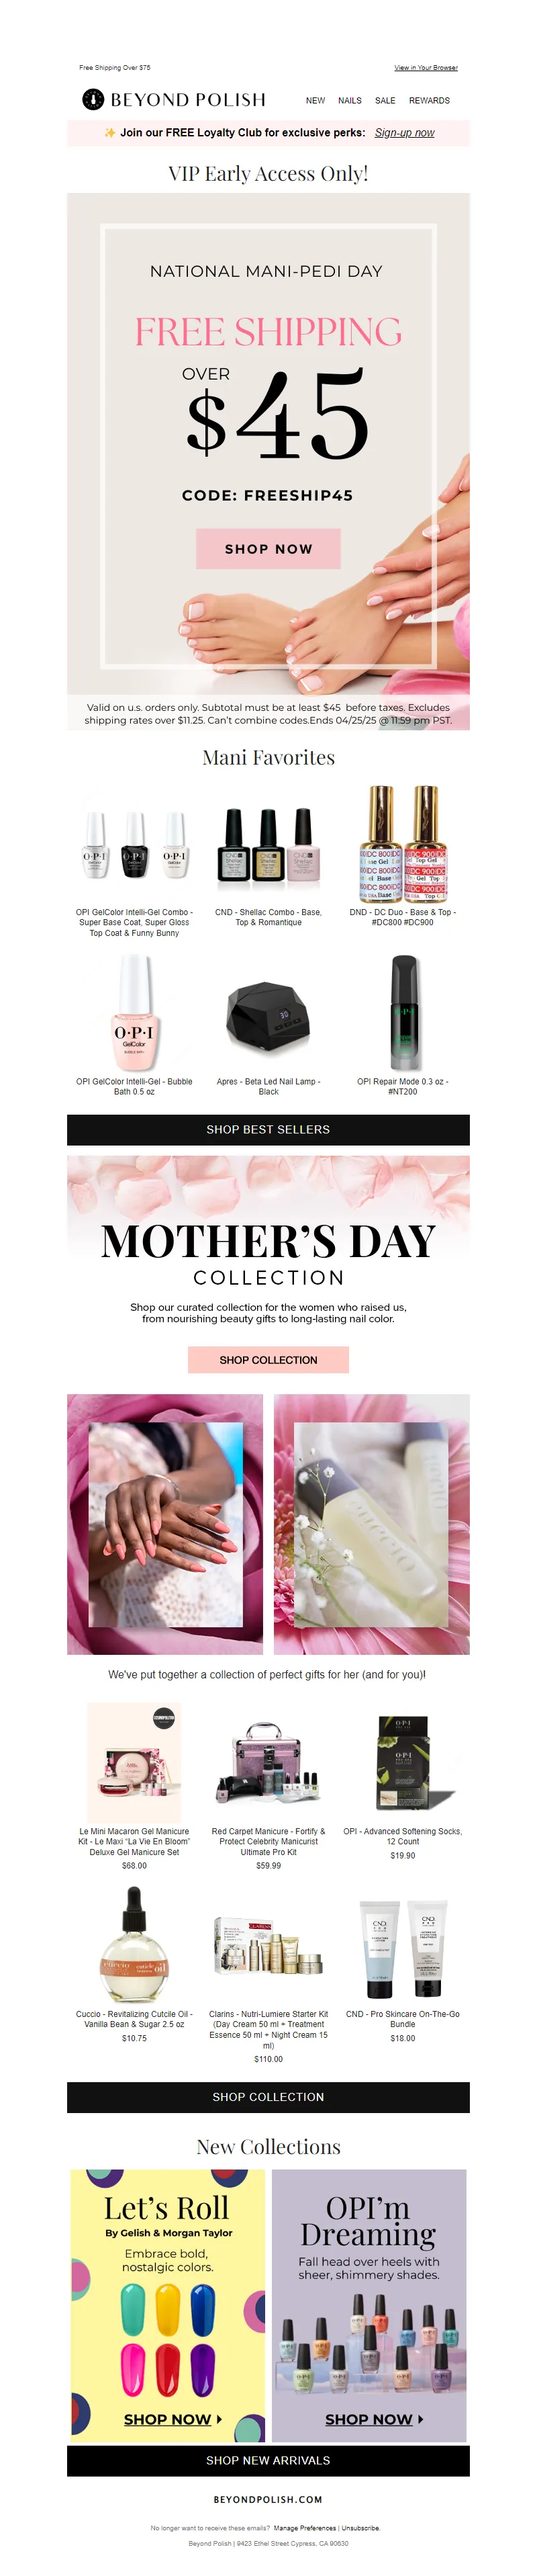Select the CND Shellac Combo product image

[268, 845]
